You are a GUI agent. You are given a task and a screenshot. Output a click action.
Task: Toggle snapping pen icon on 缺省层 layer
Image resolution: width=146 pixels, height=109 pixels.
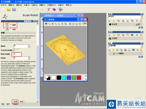pos(139,24)
